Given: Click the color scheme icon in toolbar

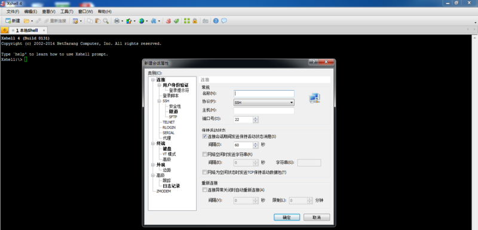Looking at the screenshot, I should click(x=128, y=21).
